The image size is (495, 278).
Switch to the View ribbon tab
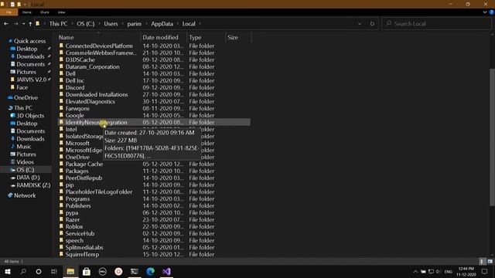pyautogui.click(x=61, y=12)
